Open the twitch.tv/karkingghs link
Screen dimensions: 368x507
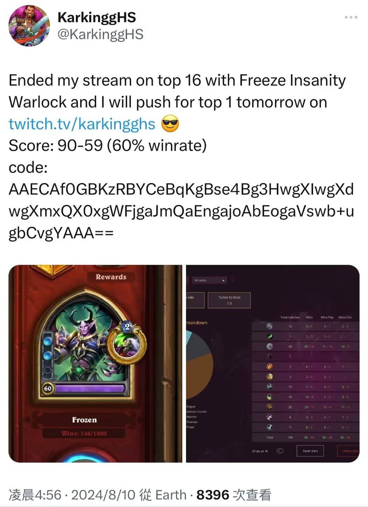click(82, 124)
